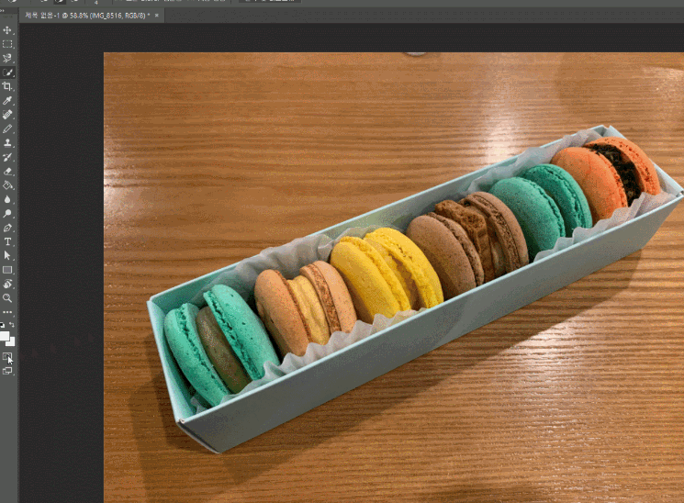
Task: Select the Pen tool
Action: point(7,228)
